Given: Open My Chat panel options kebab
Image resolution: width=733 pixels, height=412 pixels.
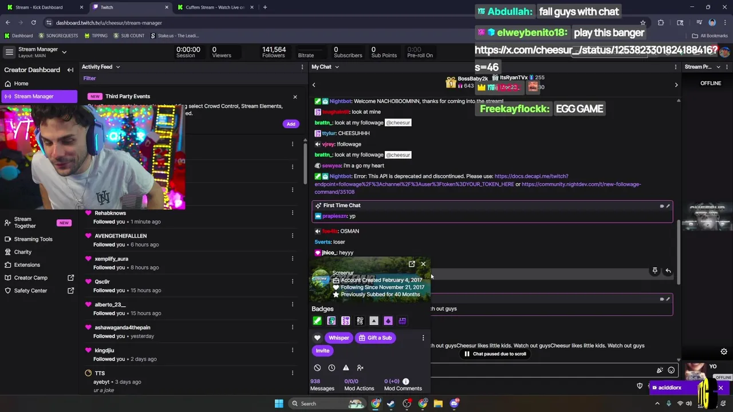Looking at the screenshot, I should coord(676,67).
